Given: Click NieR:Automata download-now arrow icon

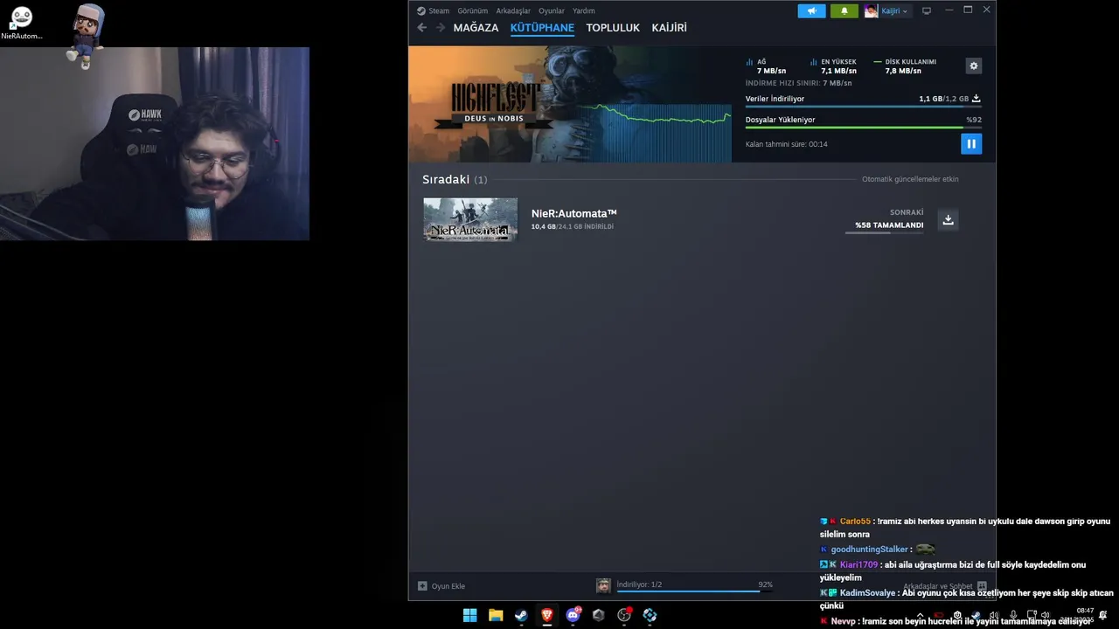Looking at the screenshot, I should (948, 220).
